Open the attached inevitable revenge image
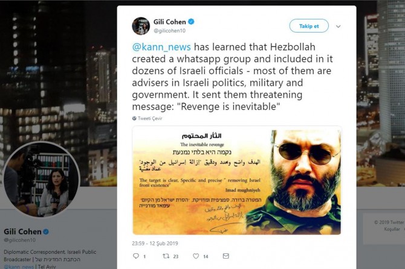Viewport: 405px width, 269px height. point(236,180)
